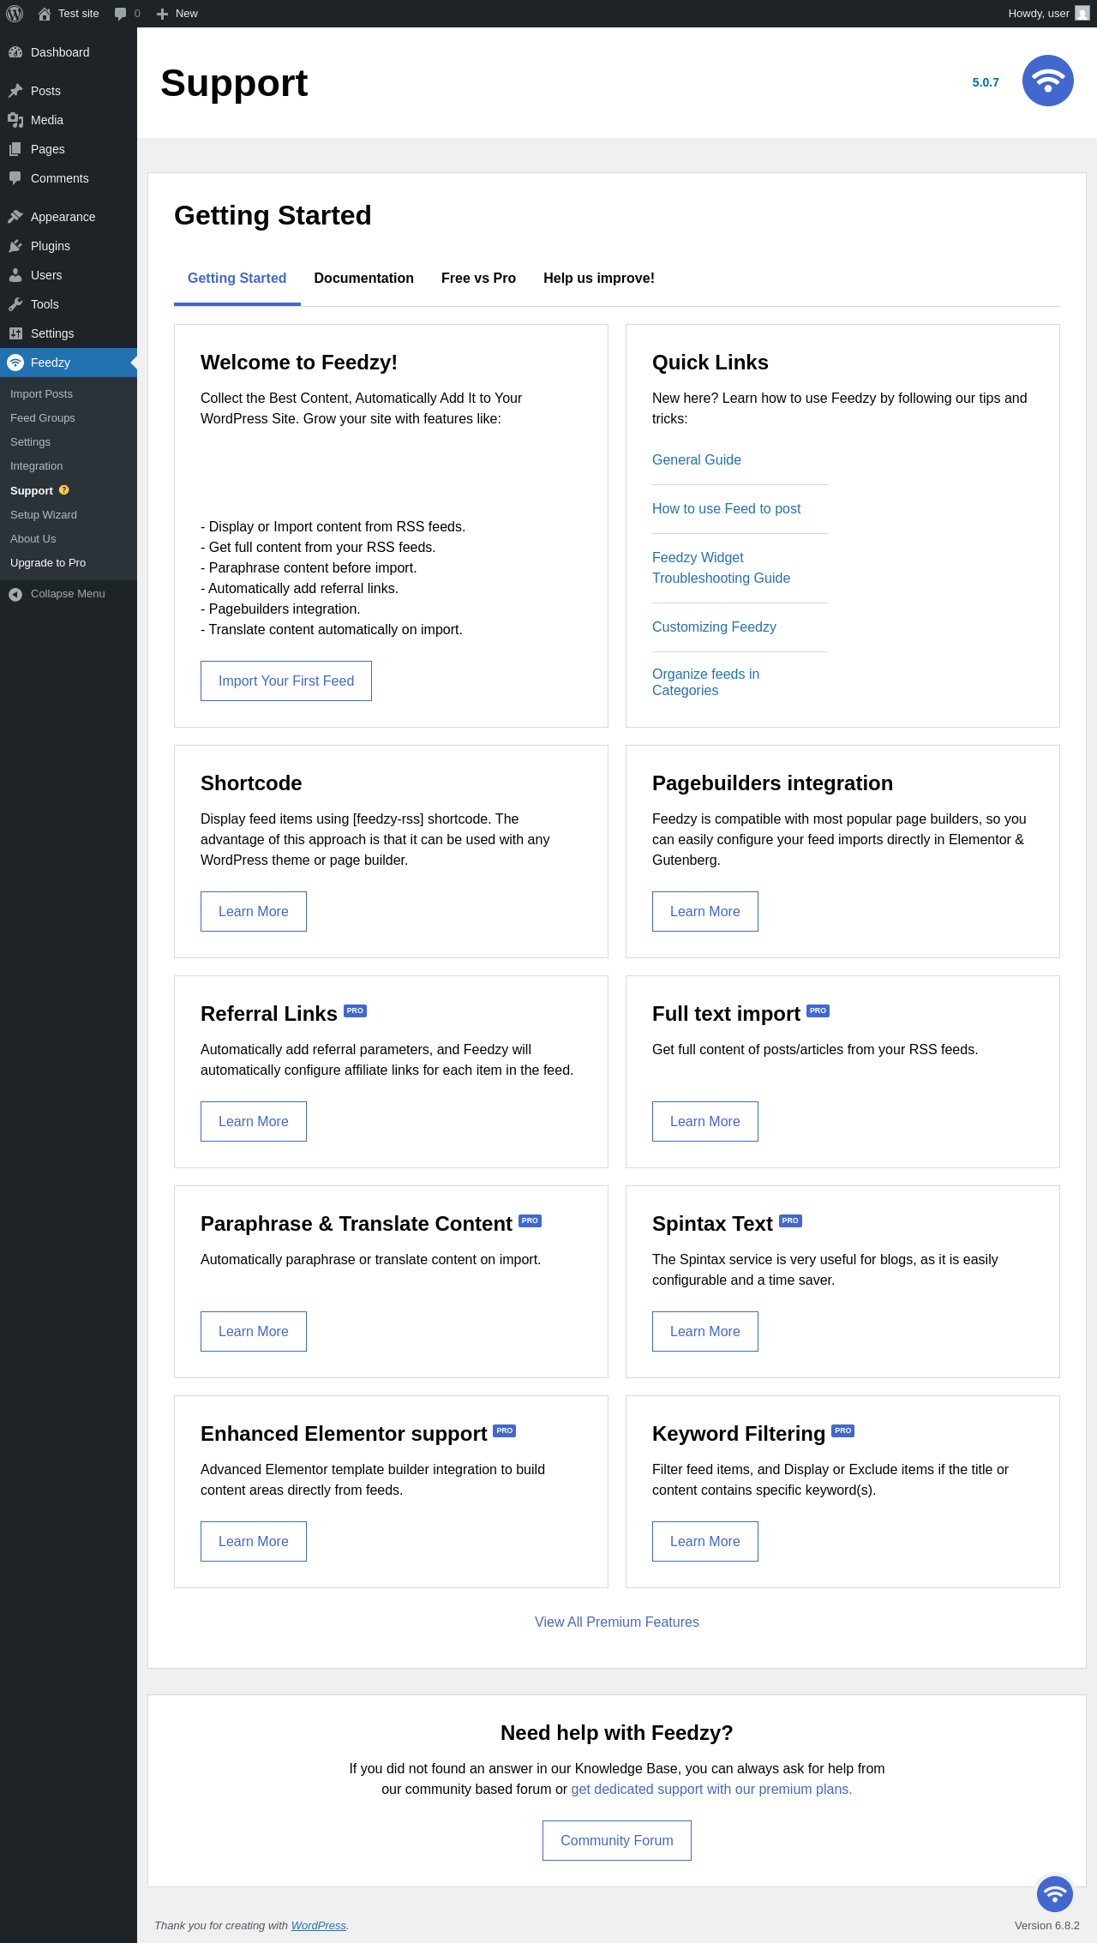The width and height of the screenshot is (1097, 1943).
Task: Open Organize feeds in Categories link
Action: [706, 682]
